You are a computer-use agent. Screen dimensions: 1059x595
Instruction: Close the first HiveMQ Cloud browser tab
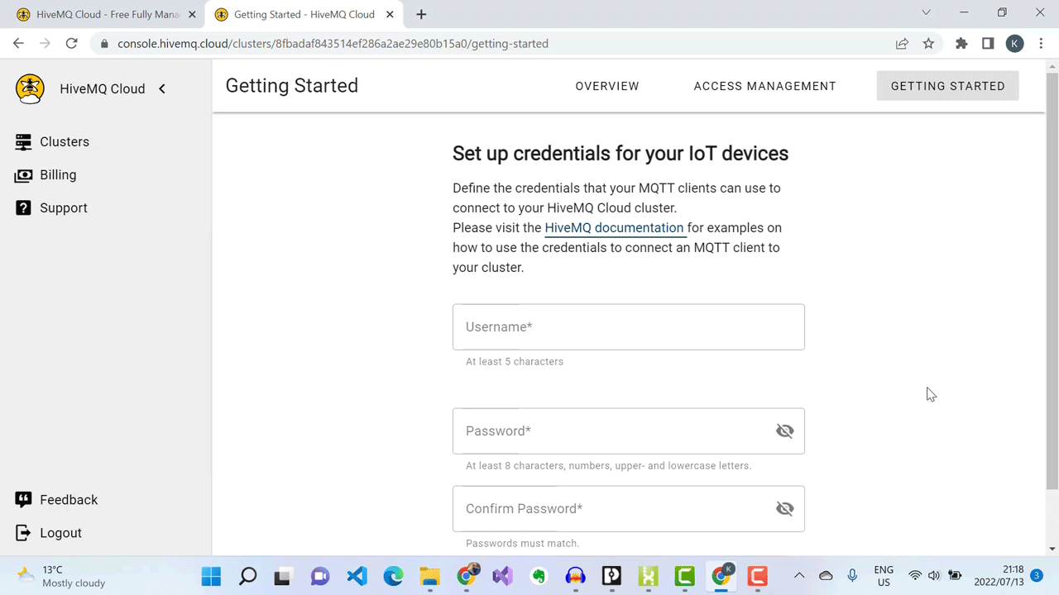[x=192, y=14]
